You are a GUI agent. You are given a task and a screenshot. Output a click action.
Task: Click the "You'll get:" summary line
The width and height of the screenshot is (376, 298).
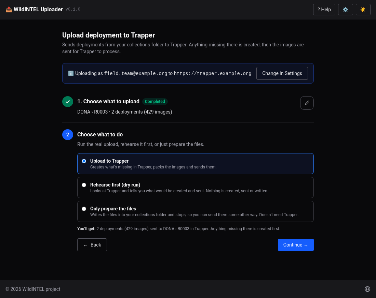[x=179, y=229]
